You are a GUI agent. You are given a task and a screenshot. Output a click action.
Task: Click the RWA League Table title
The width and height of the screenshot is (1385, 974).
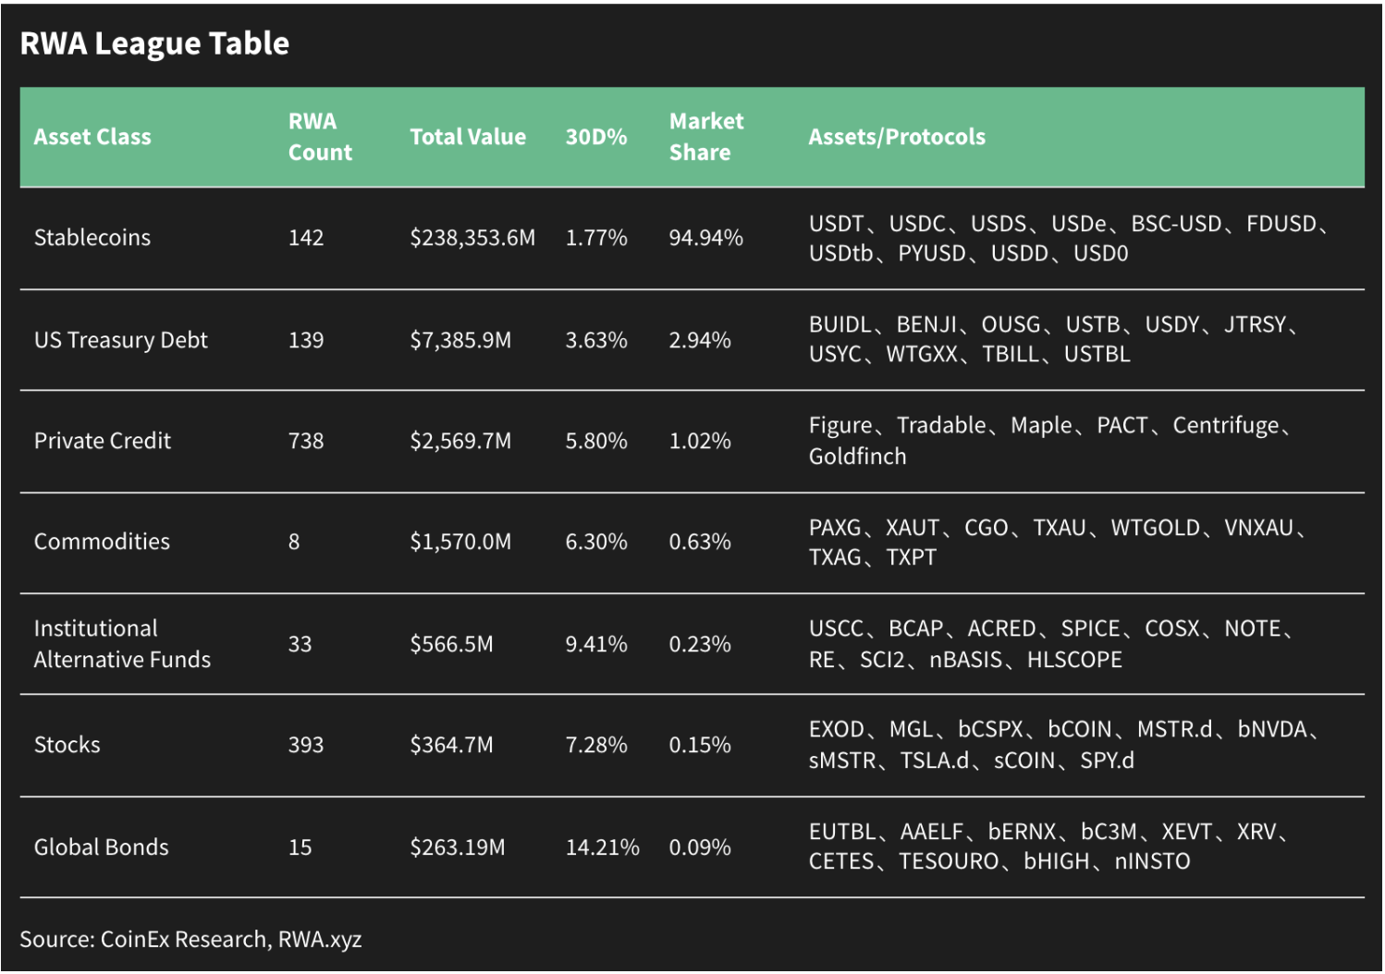(x=154, y=43)
